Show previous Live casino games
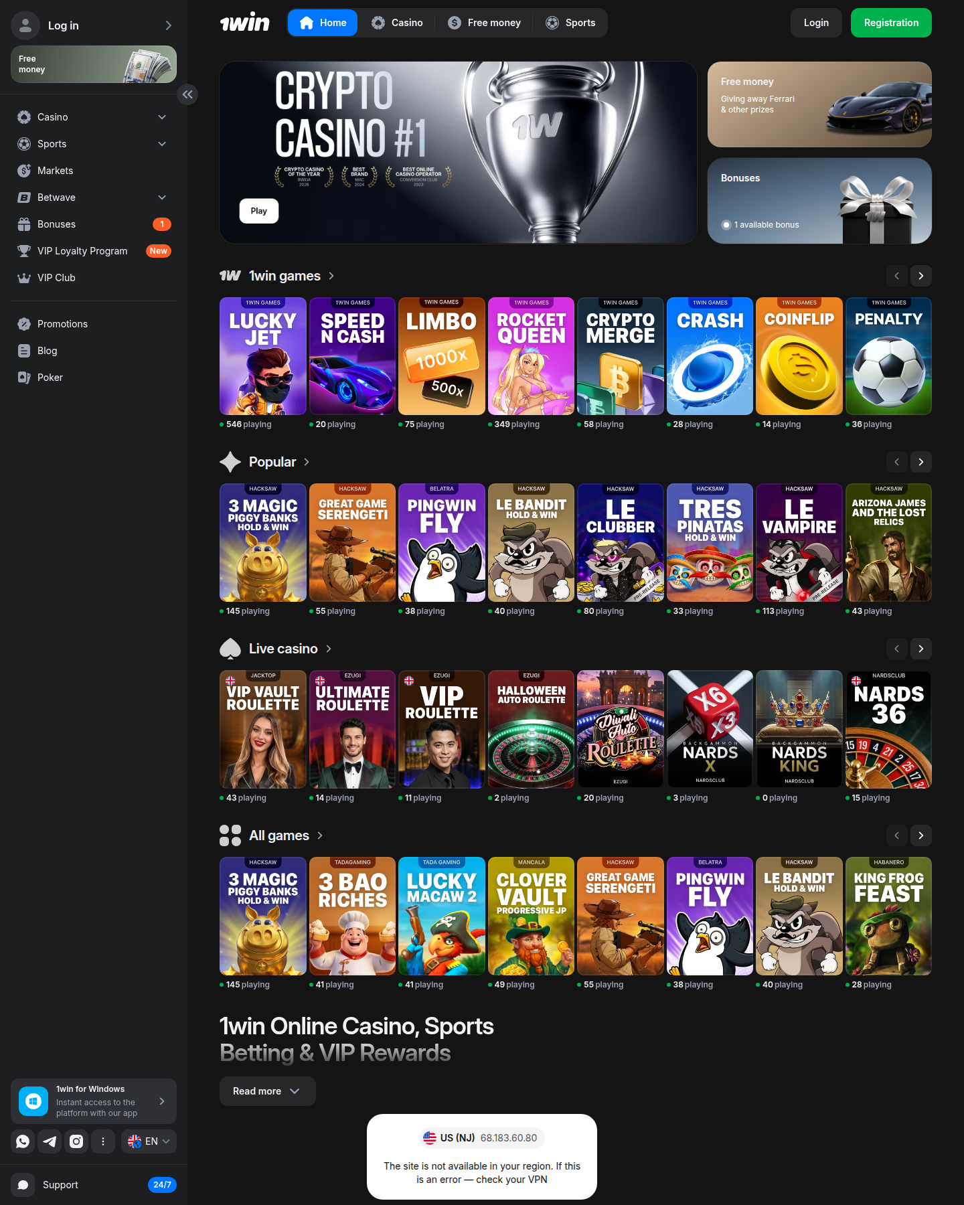The image size is (964, 1205). (x=897, y=649)
